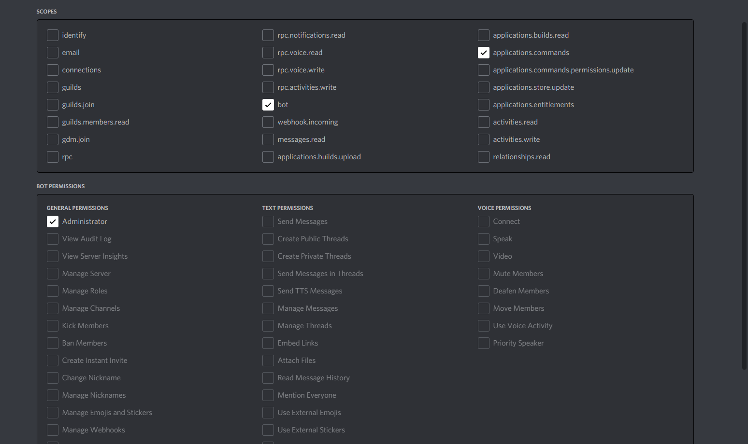Screen dimensions: 748x444
Task: Enable the rpc.voice.read scope
Action: (268, 52)
